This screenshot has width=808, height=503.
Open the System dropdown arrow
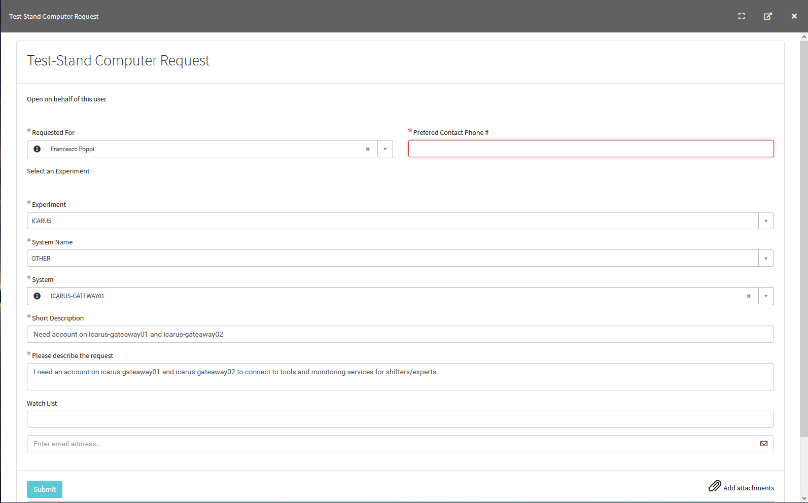(766, 296)
